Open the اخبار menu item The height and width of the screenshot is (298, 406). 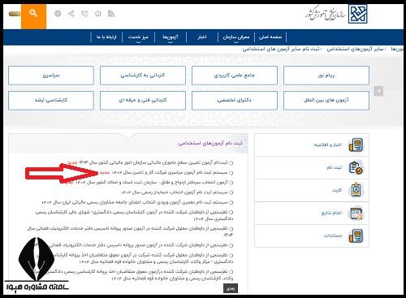[x=202, y=37]
